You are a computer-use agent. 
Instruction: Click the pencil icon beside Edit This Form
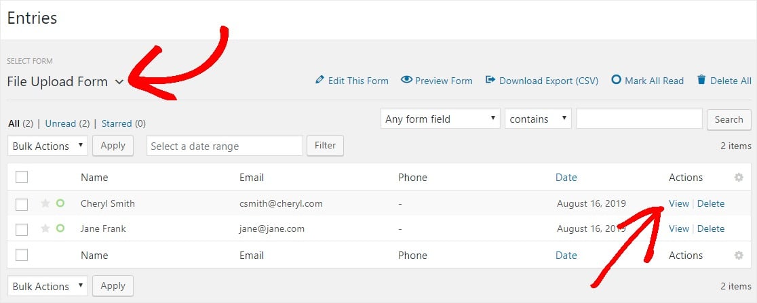click(x=319, y=79)
